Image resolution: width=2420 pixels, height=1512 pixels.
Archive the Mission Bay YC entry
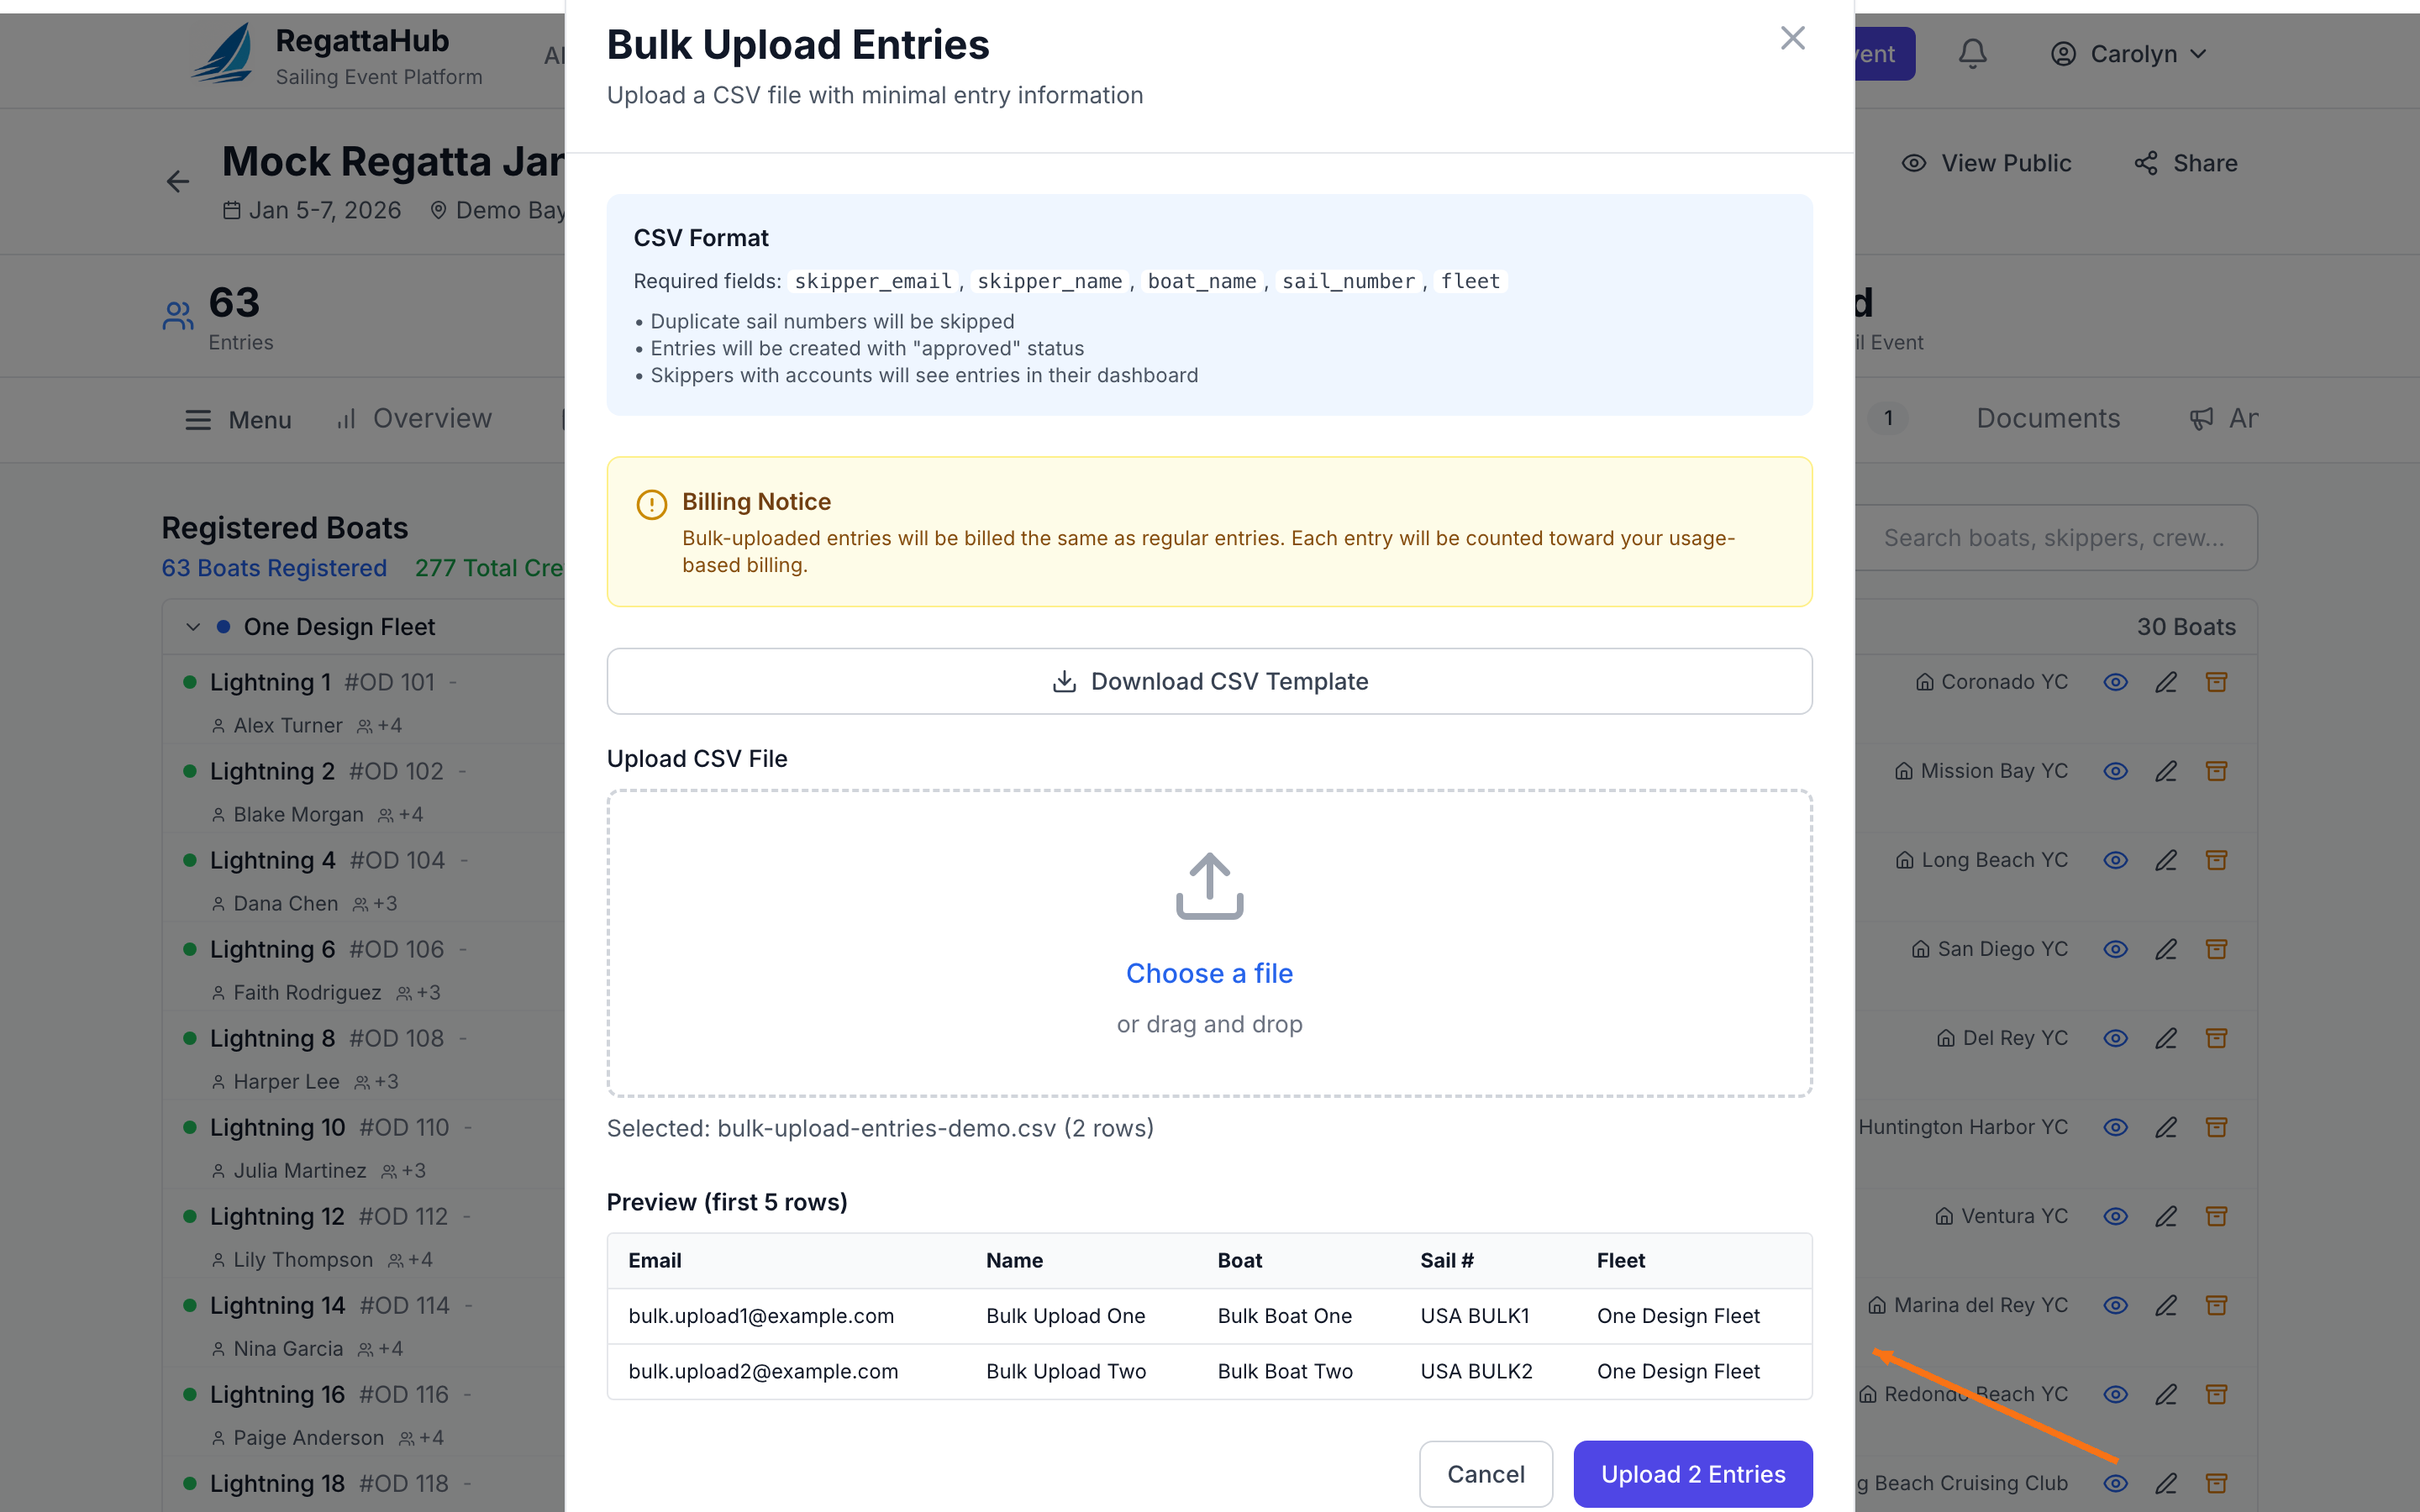(2216, 771)
